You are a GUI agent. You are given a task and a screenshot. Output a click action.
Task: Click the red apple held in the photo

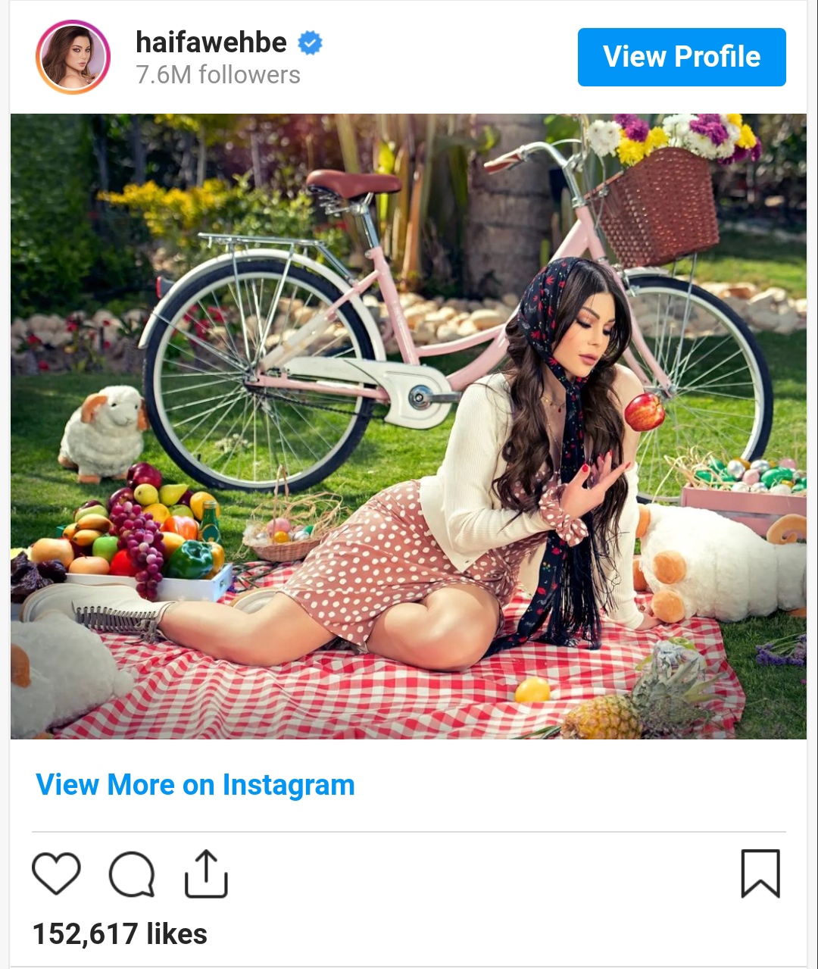coord(645,412)
